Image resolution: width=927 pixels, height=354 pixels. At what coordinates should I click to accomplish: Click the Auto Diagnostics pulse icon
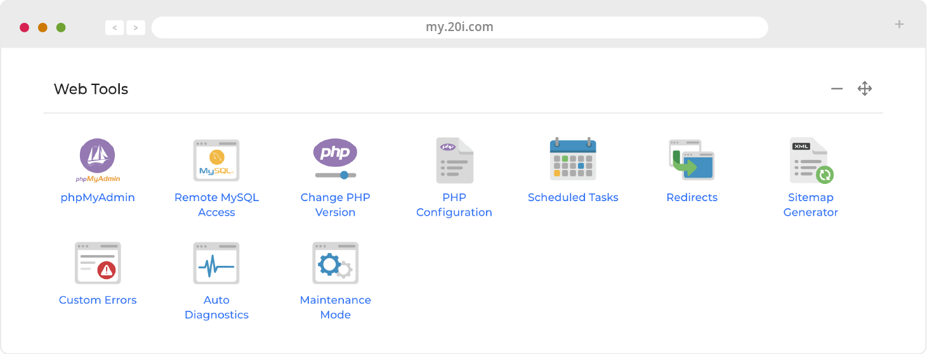216,263
